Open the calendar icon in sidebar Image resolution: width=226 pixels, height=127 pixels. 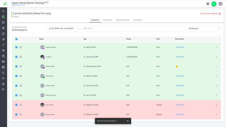pos(3,23)
